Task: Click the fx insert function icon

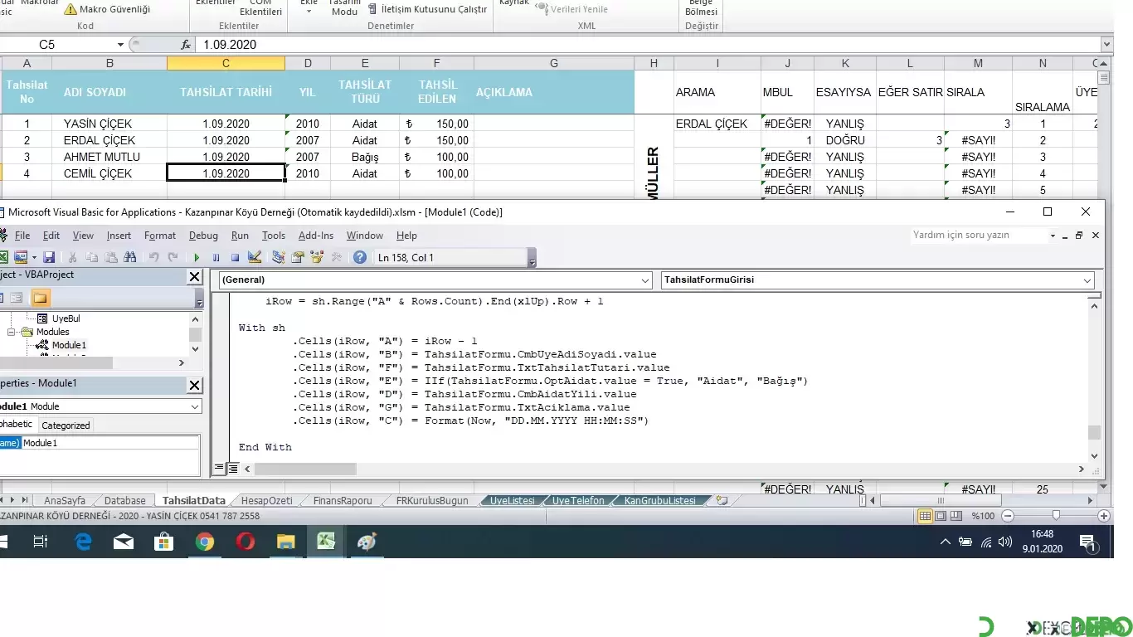Action: coord(187,45)
